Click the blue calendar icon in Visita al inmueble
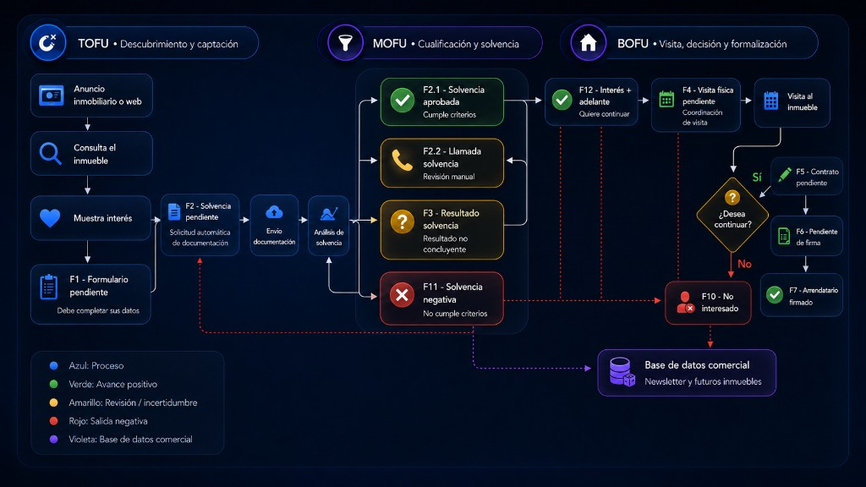The image size is (866, 487). click(x=771, y=101)
